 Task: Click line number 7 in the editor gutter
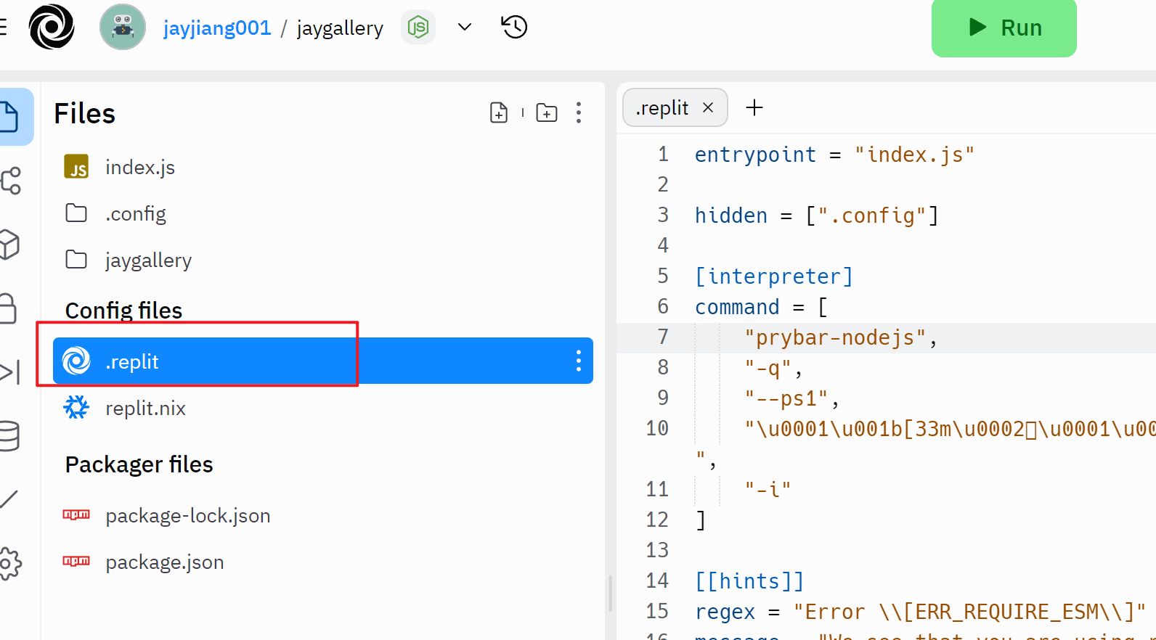pyautogui.click(x=662, y=337)
